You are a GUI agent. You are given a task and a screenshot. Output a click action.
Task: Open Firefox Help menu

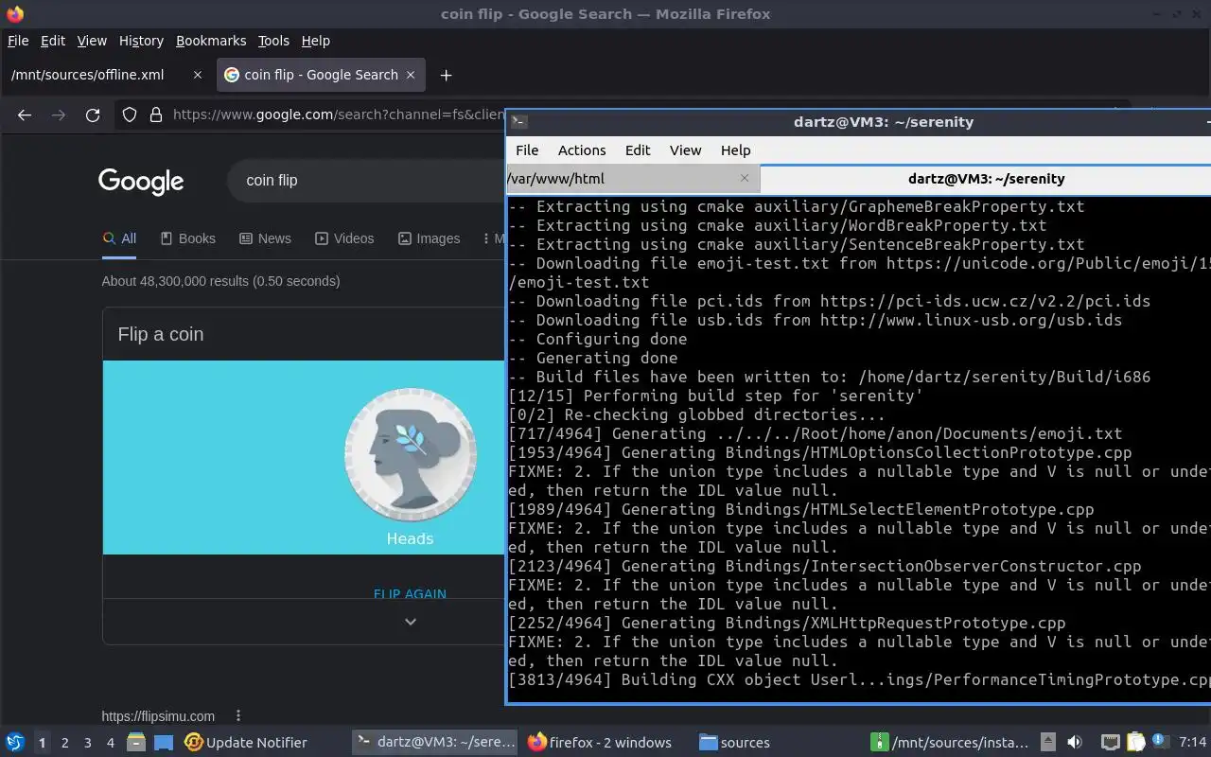(316, 41)
